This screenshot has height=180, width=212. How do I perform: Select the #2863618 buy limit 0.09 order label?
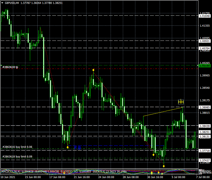17,157
